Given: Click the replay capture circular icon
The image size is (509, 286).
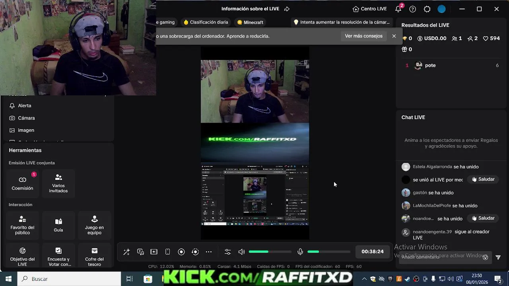Looking at the screenshot, I should tap(195, 252).
